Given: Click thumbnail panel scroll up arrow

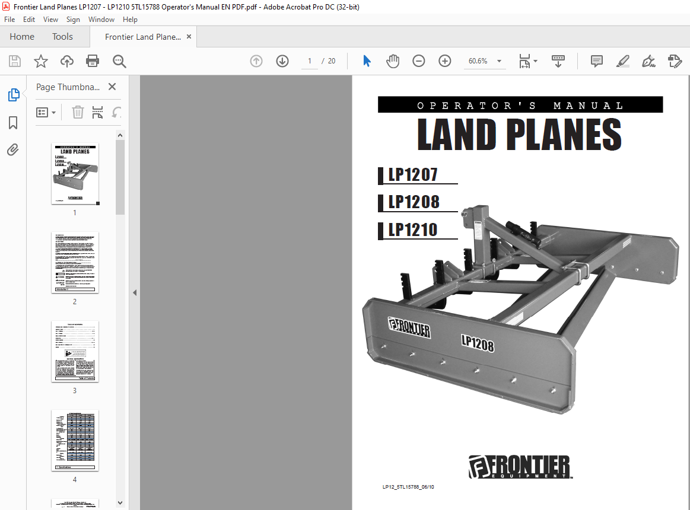Looking at the screenshot, I should coord(120,136).
